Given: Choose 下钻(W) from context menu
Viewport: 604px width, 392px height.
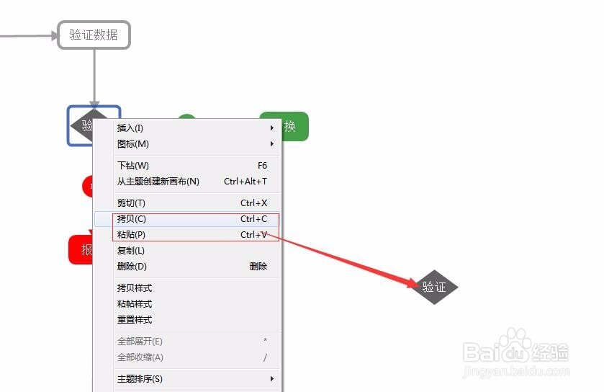Looking at the screenshot, I should (x=187, y=165).
